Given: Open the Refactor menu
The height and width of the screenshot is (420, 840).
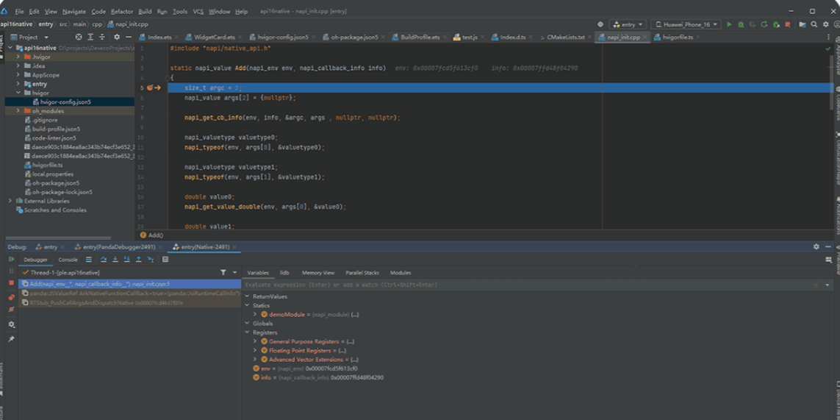Looking at the screenshot, I should (122, 12).
